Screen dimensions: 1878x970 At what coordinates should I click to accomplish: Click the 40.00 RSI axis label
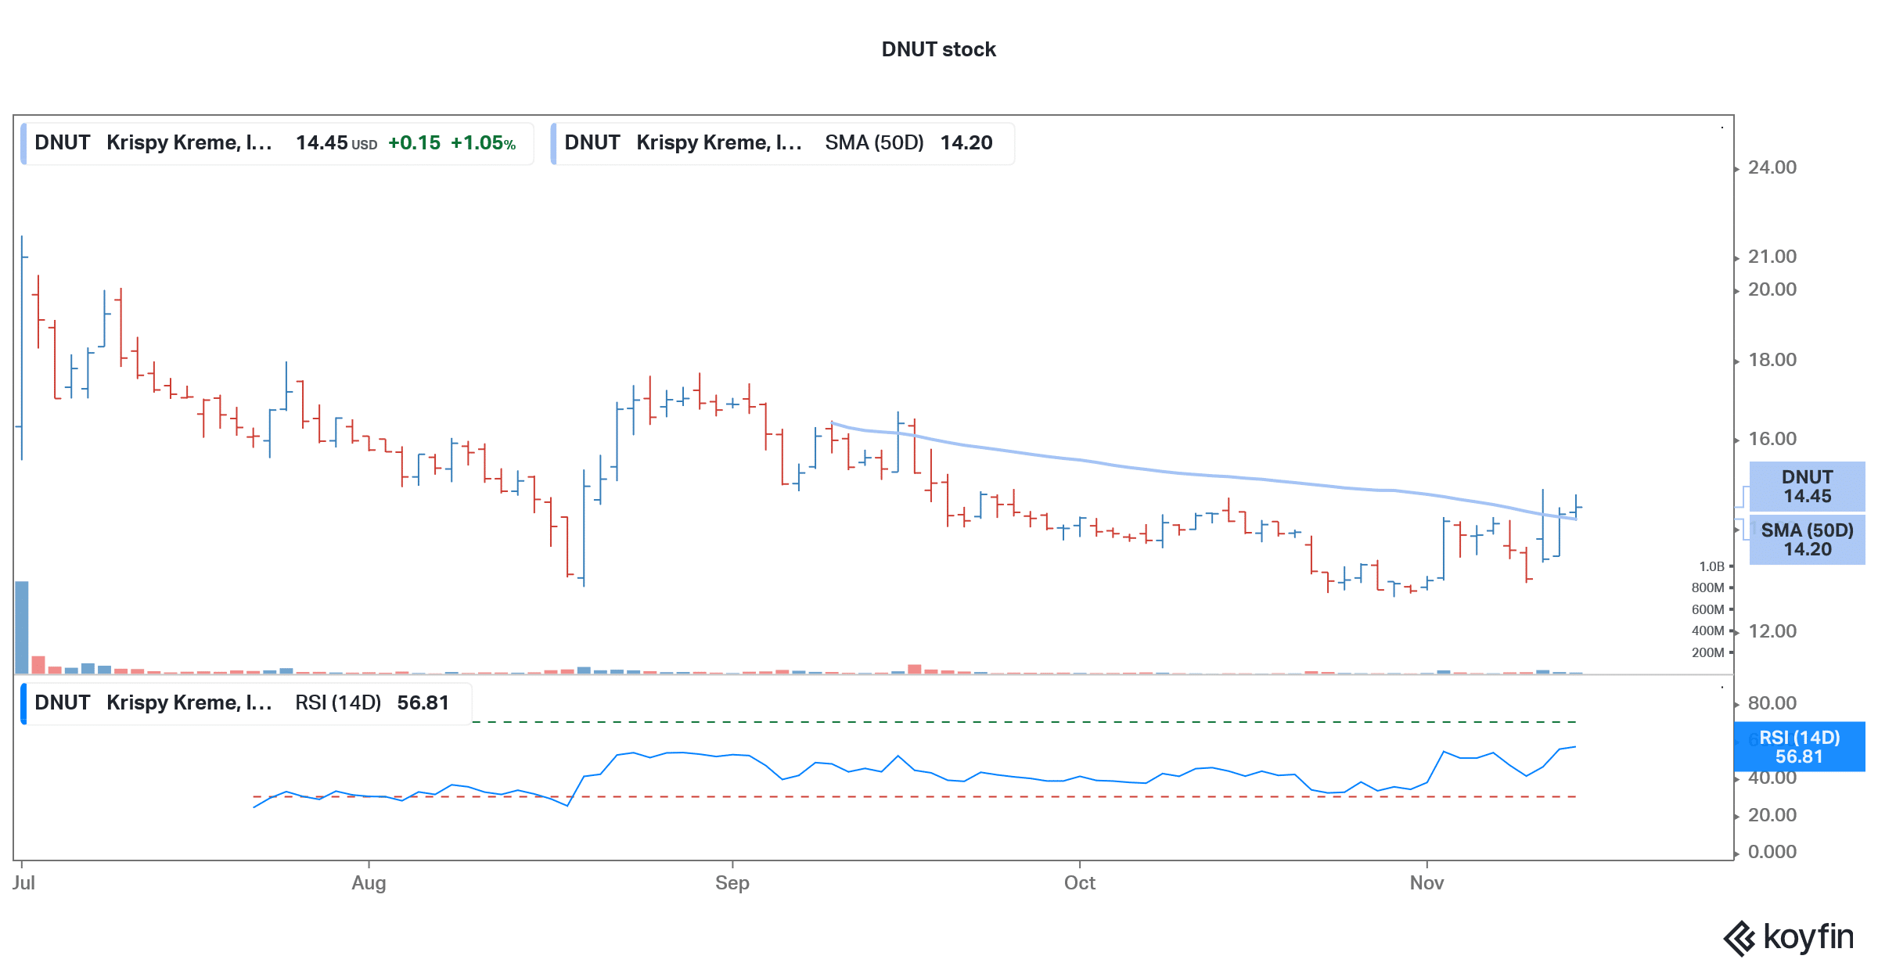(1772, 778)
